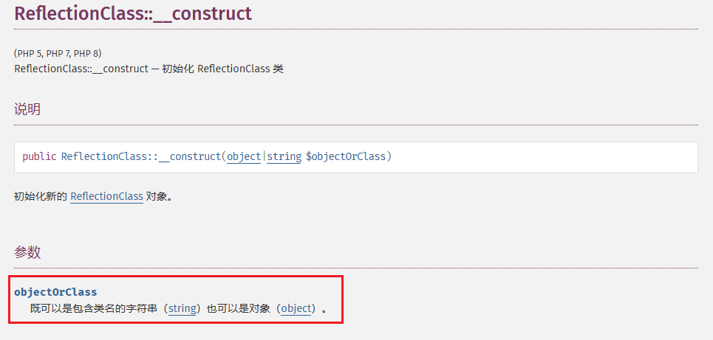This screenshot has width=713, height=340.
Task: Follow the object link in the parameter description
Action: tap(296, 308)
